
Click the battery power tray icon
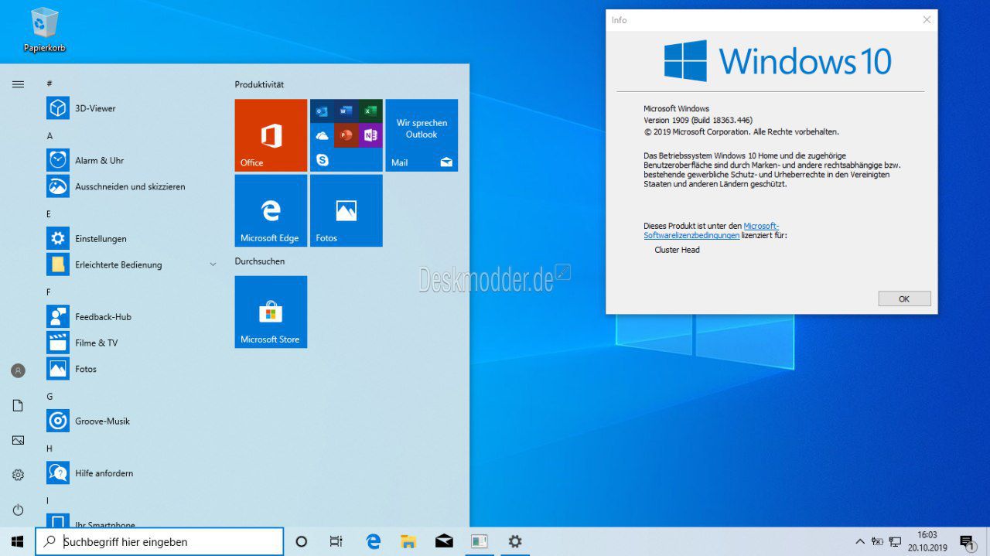877,541
